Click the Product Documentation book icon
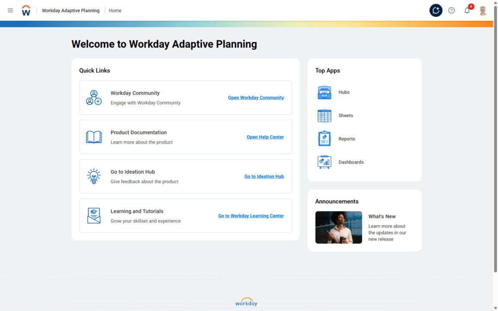Viewport: 498px width, 311px height. coord(94,137)
